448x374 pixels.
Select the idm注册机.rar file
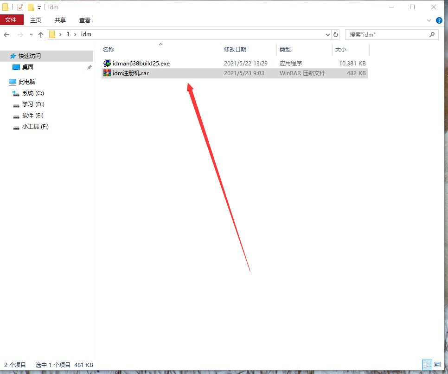[x=234, y=73]
